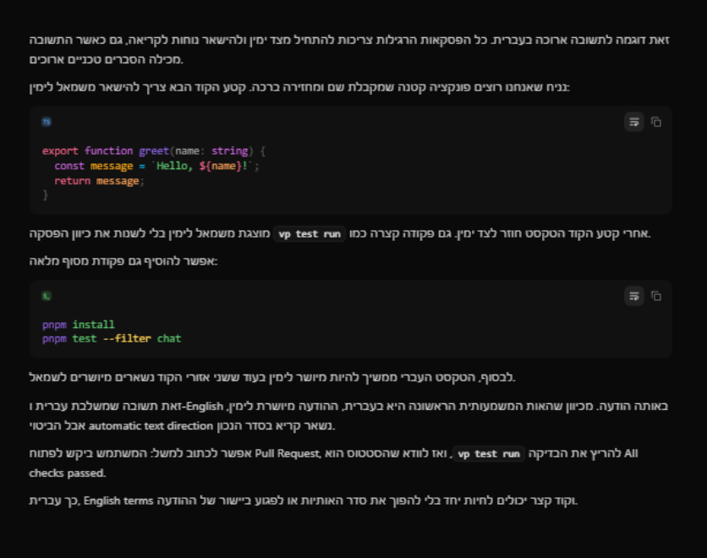Screen dimensions: 707x558
Task: Click the 'export' keyword in the code
Action: (60, 151)
